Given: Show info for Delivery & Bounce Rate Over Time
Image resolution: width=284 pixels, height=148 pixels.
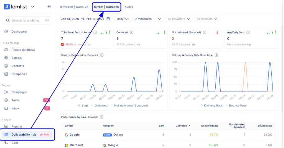Looking at the screenshot, I should [x=216, y=55].
